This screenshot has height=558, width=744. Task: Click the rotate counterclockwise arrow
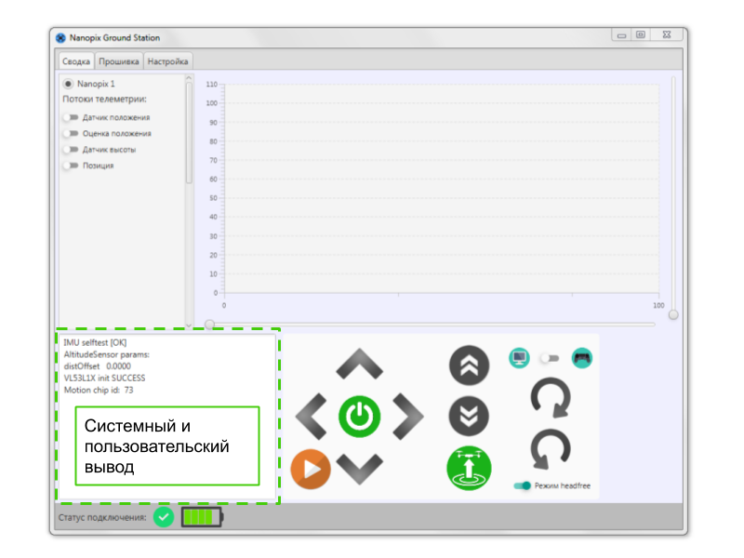pyautogui.click(x=551, y=449)
